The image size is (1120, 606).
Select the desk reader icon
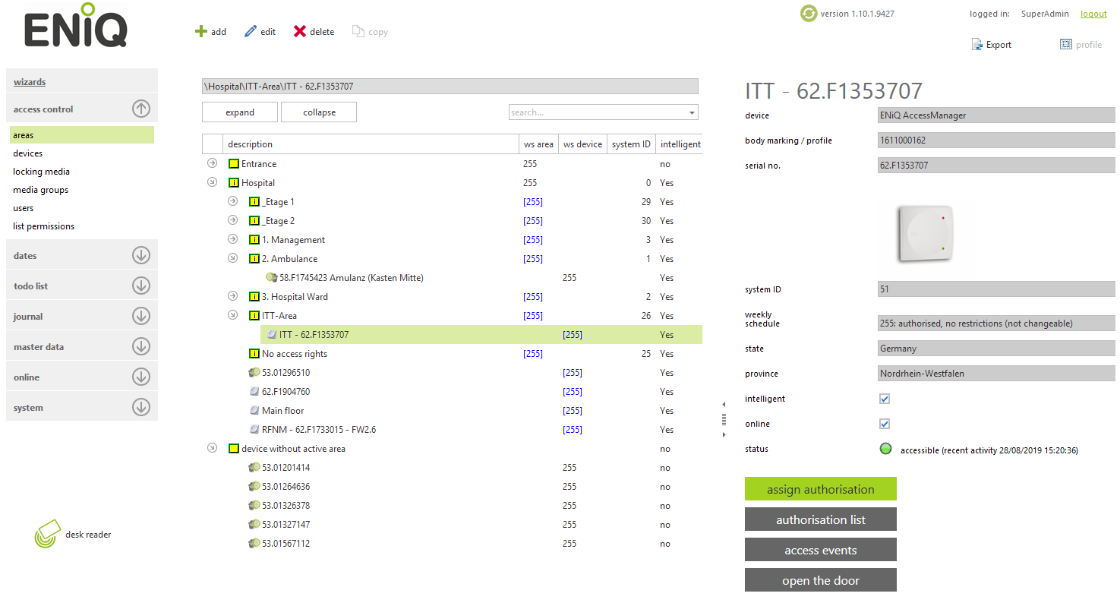[x=48, y=532]
